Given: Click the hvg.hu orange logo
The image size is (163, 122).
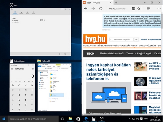Looking at the screenshot, I should coord(95,39).
